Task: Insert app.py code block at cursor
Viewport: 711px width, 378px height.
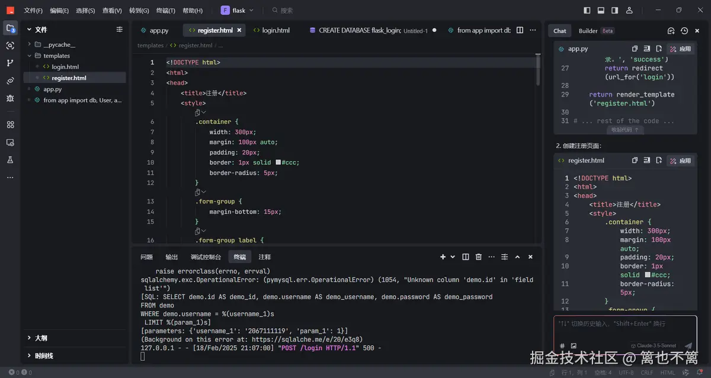Action: (646, 49)
